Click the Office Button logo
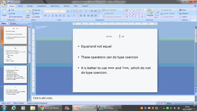This screenshot has height=111, width=197. [3, 3]
